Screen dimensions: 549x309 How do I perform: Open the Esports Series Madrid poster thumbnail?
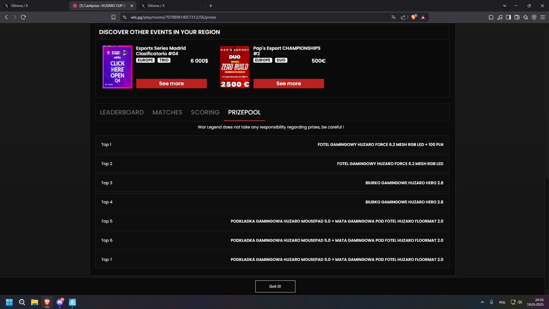[118, 66]
